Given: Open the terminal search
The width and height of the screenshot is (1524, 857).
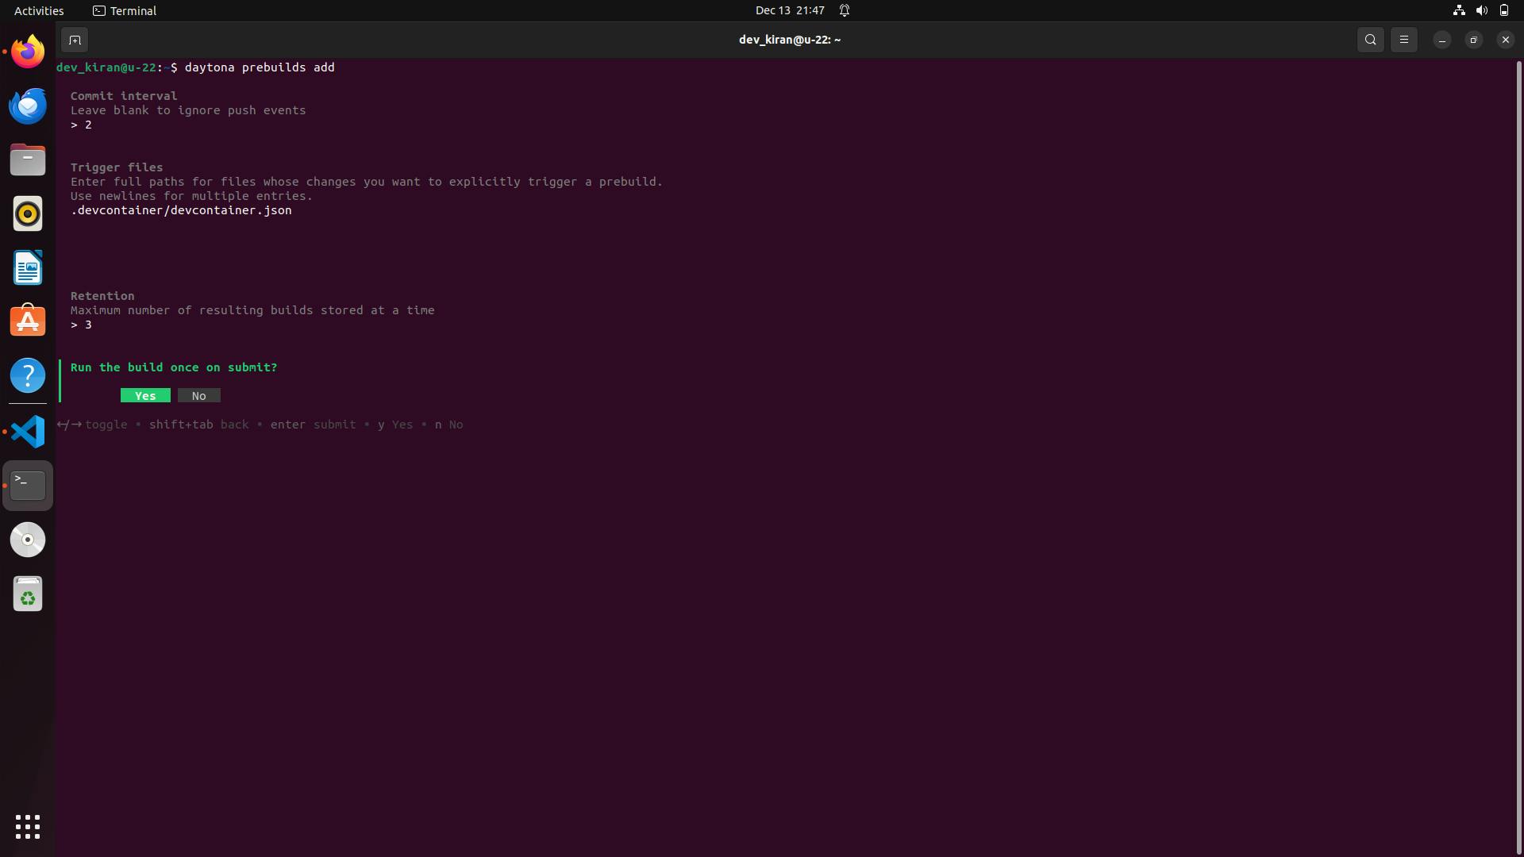Looking at the screenshot, I should click(x=1370, y=40).
